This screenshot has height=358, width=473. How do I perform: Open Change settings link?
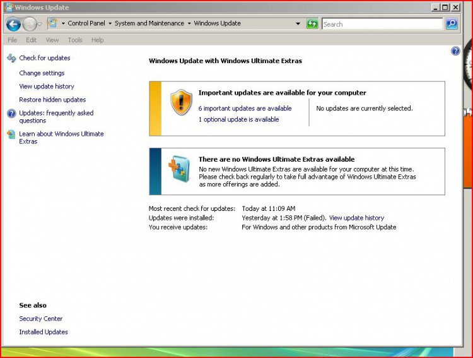click(42, 73)
